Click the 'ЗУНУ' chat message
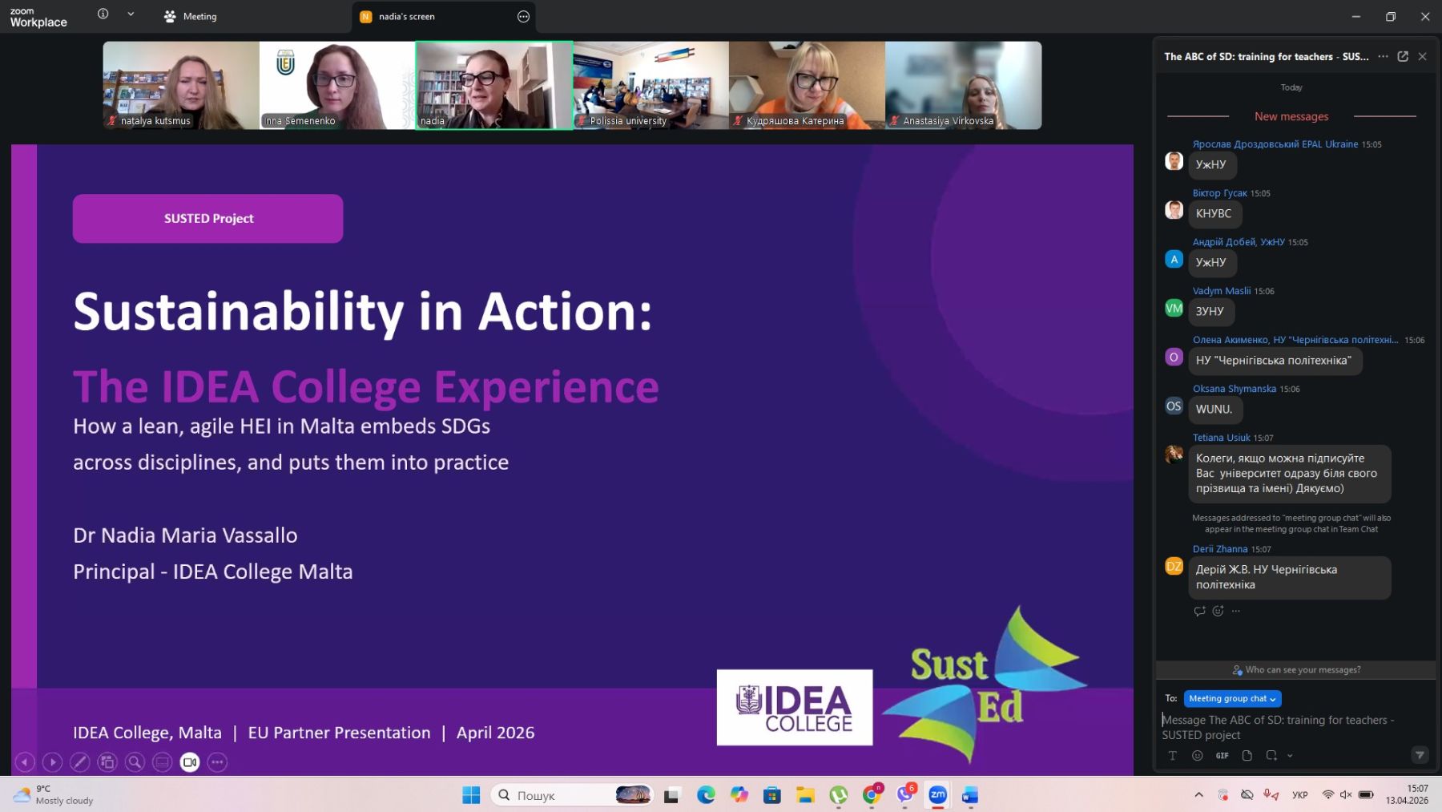This screenshot has width=1442, height=812. 1210,311
